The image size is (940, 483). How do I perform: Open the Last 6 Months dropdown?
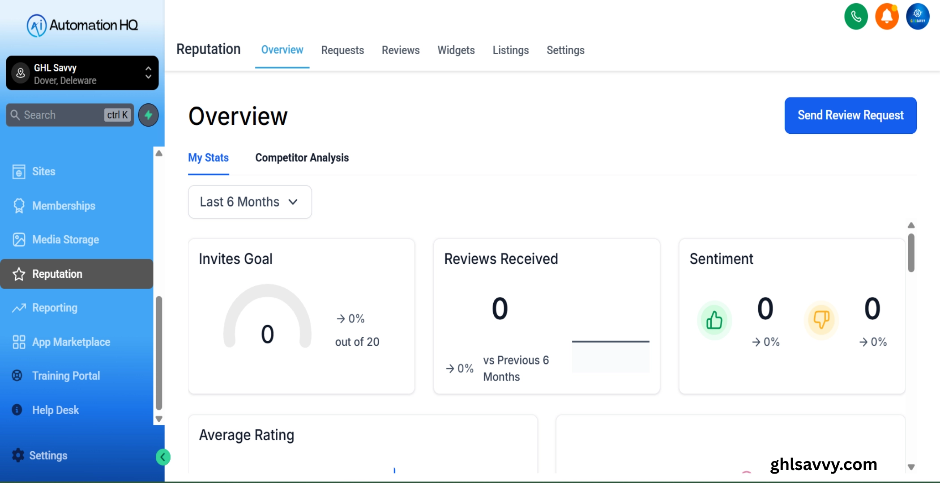[x=249, y=202]
